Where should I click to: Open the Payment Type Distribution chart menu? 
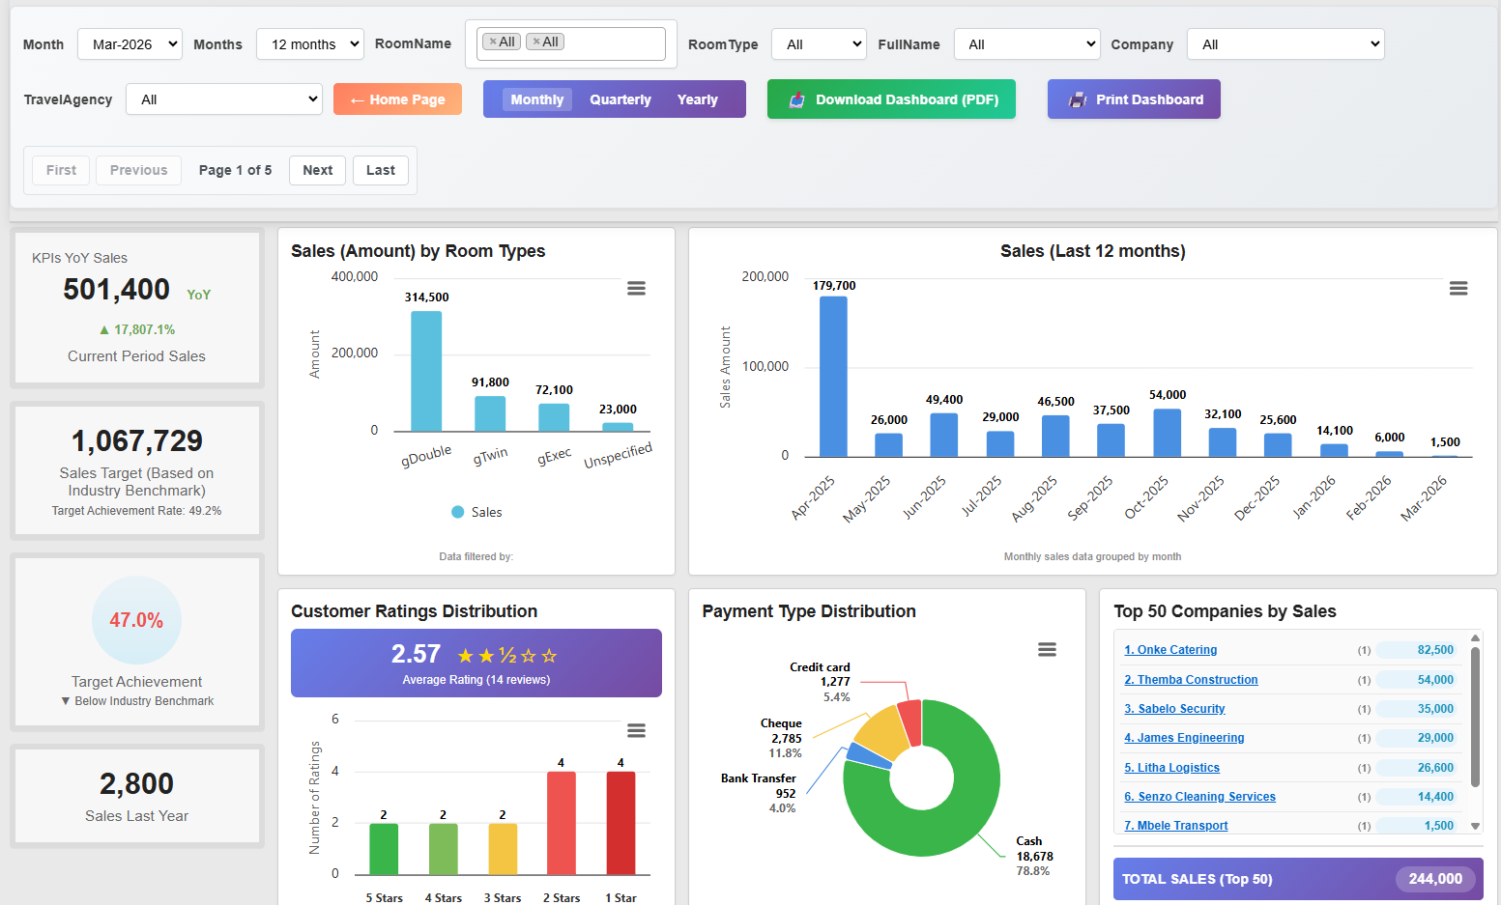click(1047, 650)
